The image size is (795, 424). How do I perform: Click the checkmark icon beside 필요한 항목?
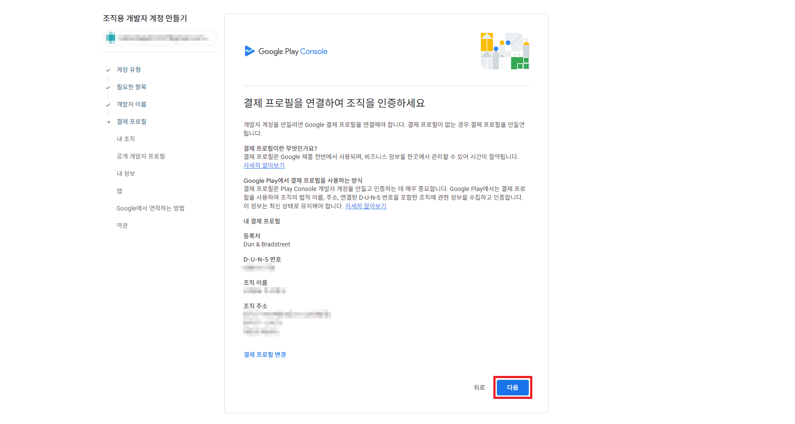pos(108,87)
